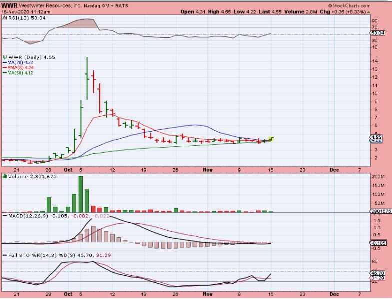Viewport: 392px width, 299px height.
Task: Click the 53.04 RSI value tag
Action: tap(378, 33)
